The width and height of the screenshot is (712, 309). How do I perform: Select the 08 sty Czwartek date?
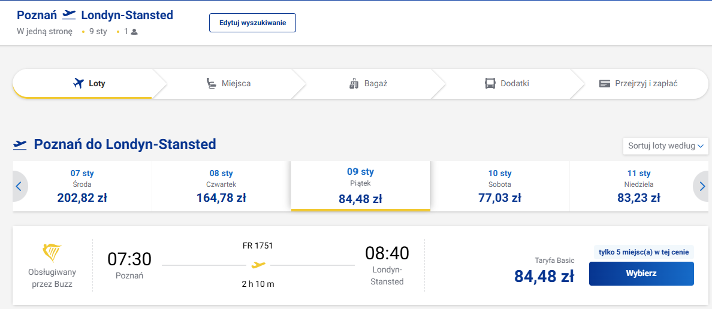coord(221,186)
